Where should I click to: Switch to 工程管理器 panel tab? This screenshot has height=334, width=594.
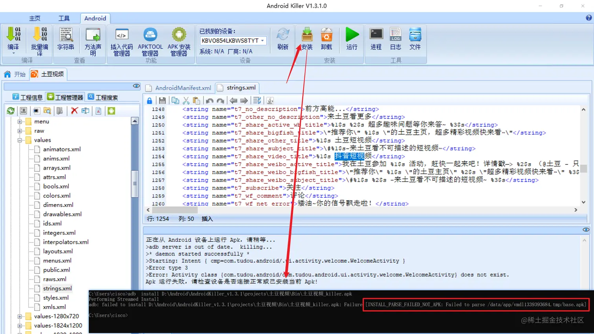65,97
